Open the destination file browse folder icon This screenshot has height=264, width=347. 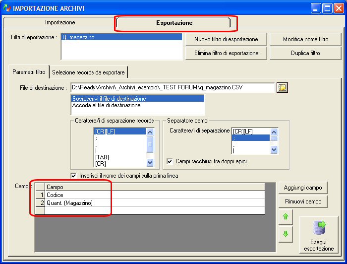pos(282,87)
